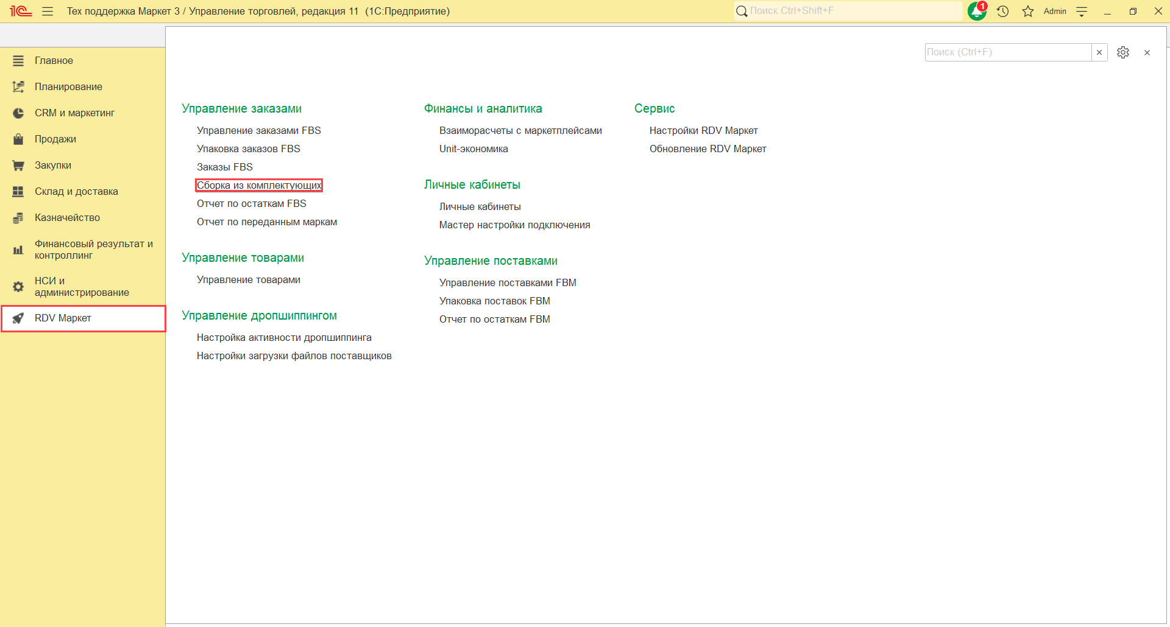Open Личные кабинеты link

(480, 207)
